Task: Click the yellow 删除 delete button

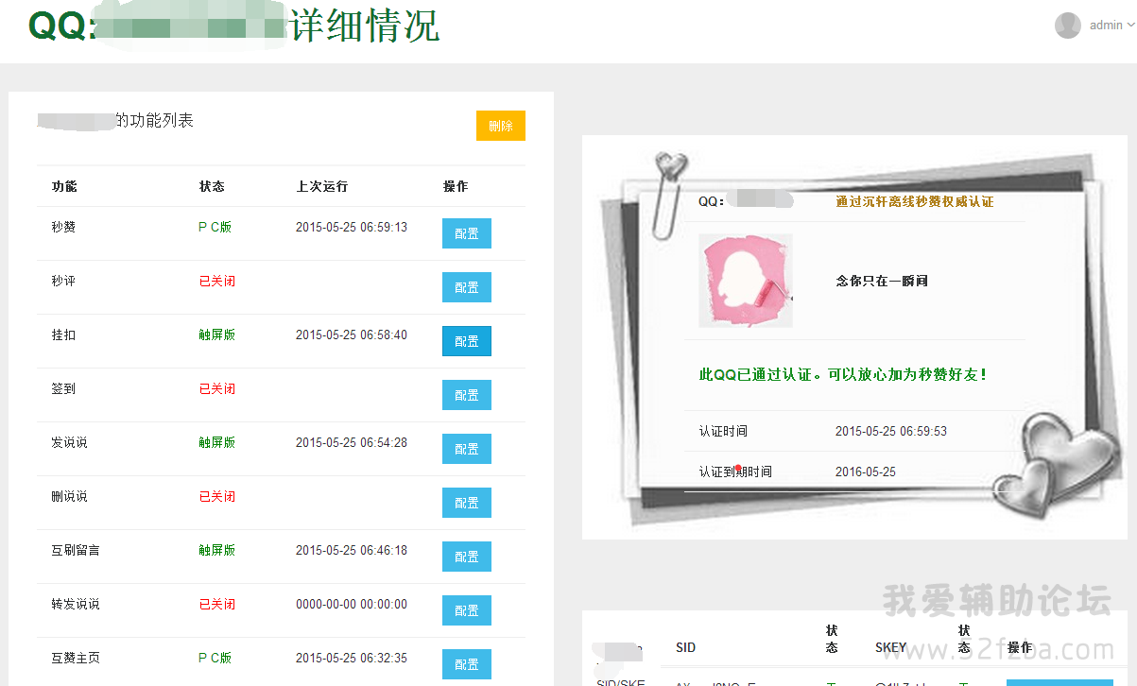Action: pyautogui.click(x=501, y=126)
